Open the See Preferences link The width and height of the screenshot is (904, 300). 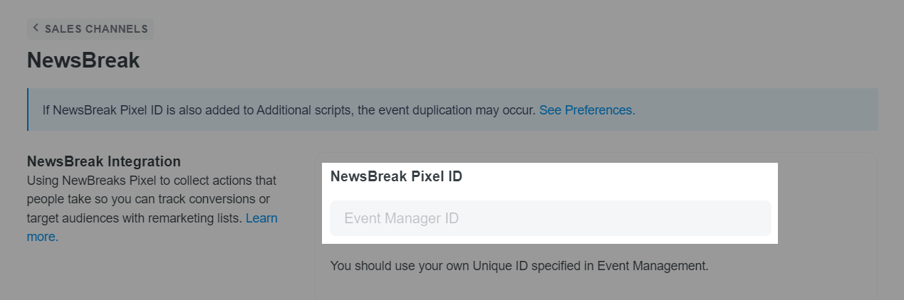pos(587,110)
